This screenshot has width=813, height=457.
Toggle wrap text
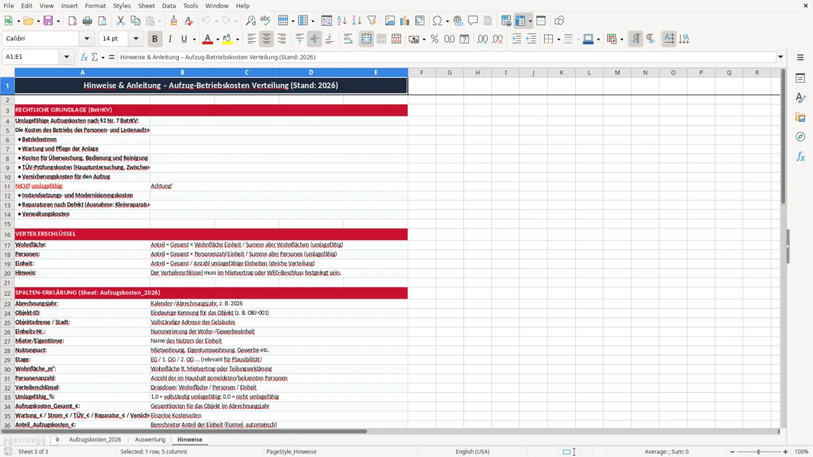[348, 39]
